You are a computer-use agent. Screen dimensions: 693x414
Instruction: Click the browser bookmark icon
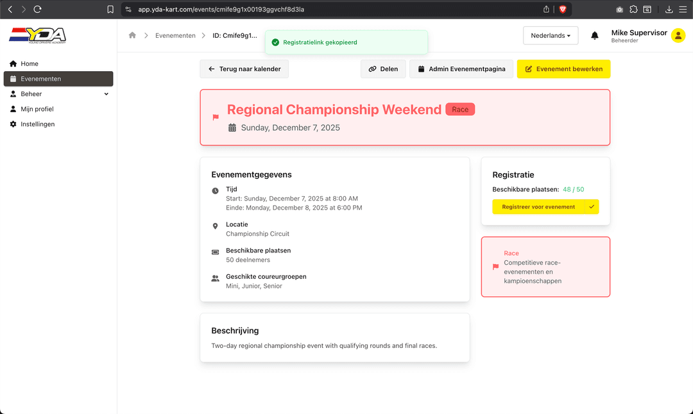click(110, 10)
